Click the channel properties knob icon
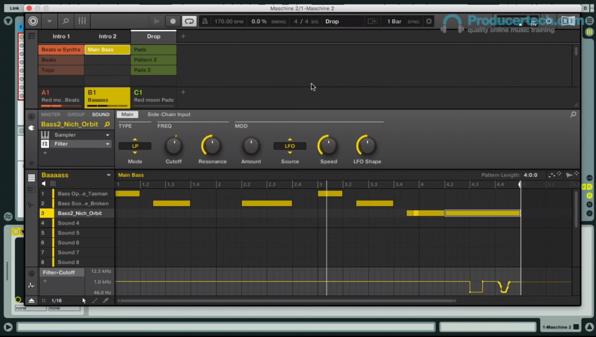596x337 pixels. (x=32, y=117)
